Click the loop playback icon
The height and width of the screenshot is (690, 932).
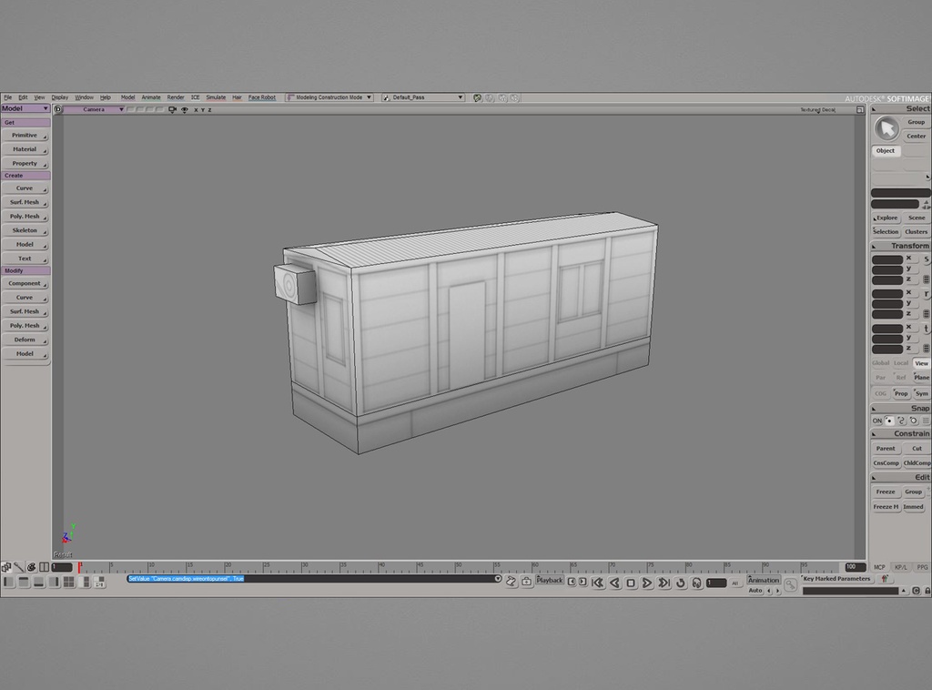pyautogui.click(x=681, y=583)
